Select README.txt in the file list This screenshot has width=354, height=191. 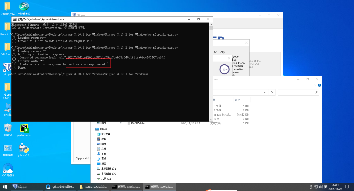pyautogui.click(x=138, y=123)
